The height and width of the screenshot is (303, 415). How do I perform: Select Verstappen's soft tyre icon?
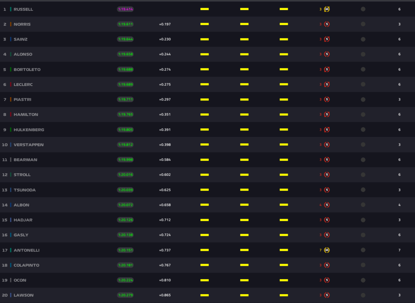click(x=327, y=145)
